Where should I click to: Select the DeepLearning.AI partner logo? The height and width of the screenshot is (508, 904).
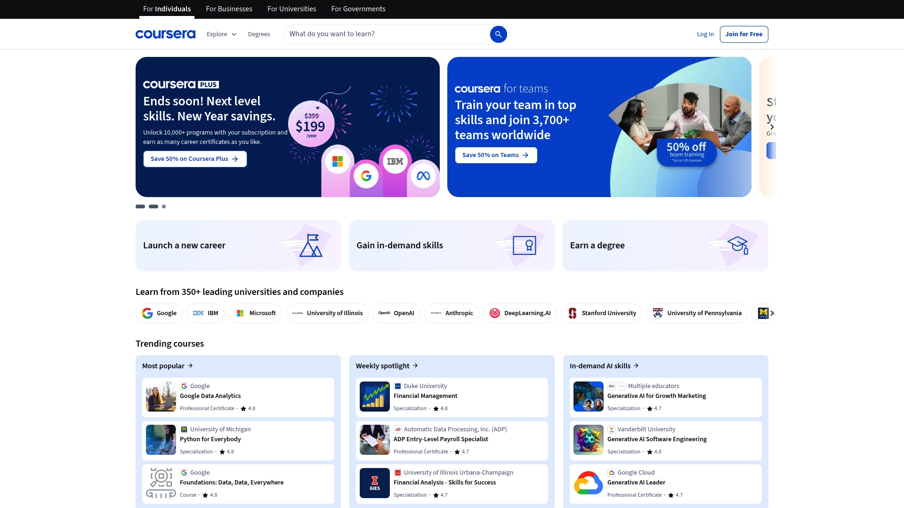coord(520,313)
